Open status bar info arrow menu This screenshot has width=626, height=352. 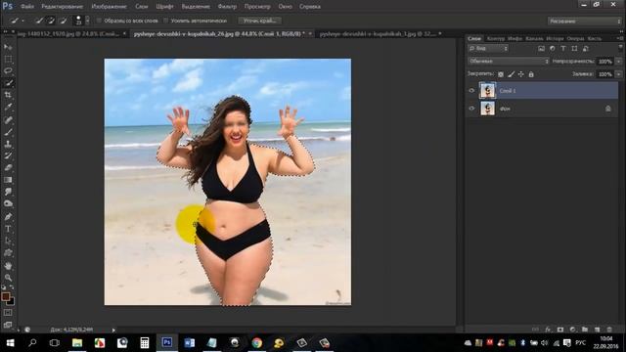click(113, 330)
